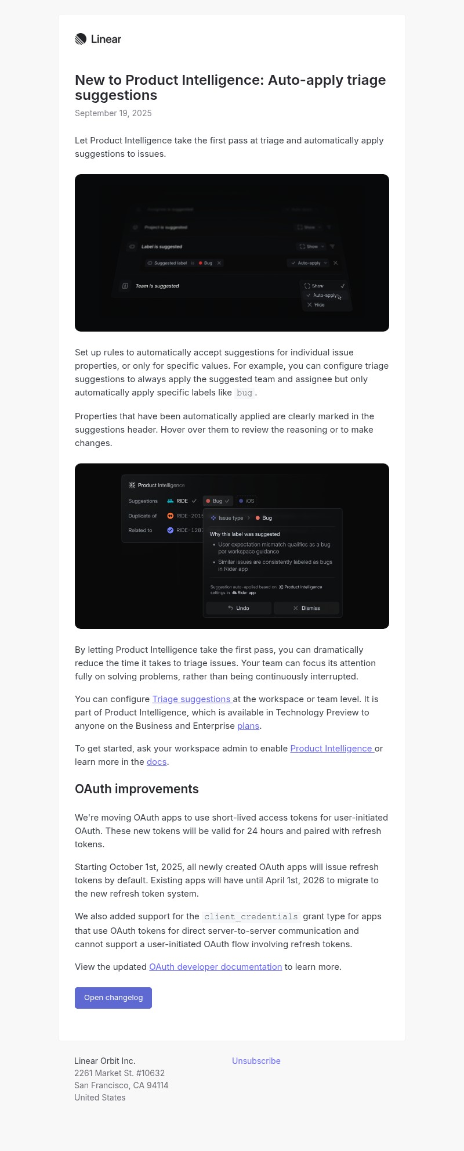Open the Auto-apply dropdown for suggested label
464x1151 pixels.
point(308,263)
